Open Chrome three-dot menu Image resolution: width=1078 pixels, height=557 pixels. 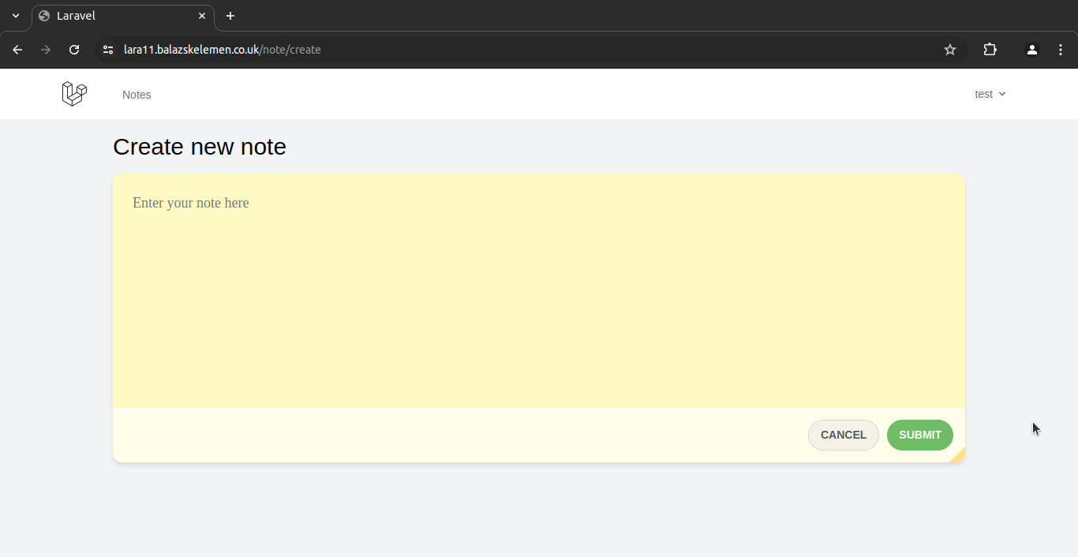(1061, 50)
